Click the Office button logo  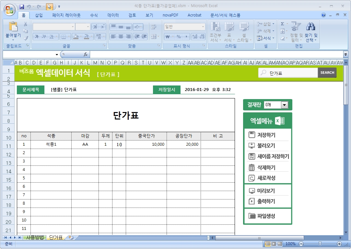click(10, 9)
